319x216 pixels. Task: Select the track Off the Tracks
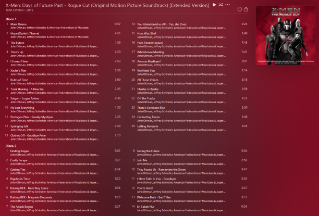pos(146,98)
